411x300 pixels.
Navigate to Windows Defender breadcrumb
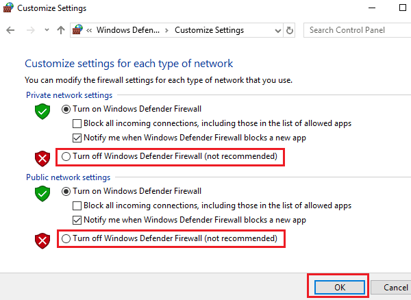pyautogui.click(x=128, y=30)
